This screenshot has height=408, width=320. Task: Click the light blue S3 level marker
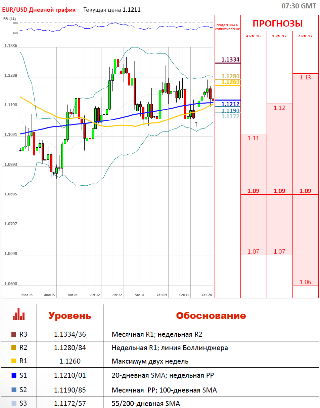tap(14, 403)
